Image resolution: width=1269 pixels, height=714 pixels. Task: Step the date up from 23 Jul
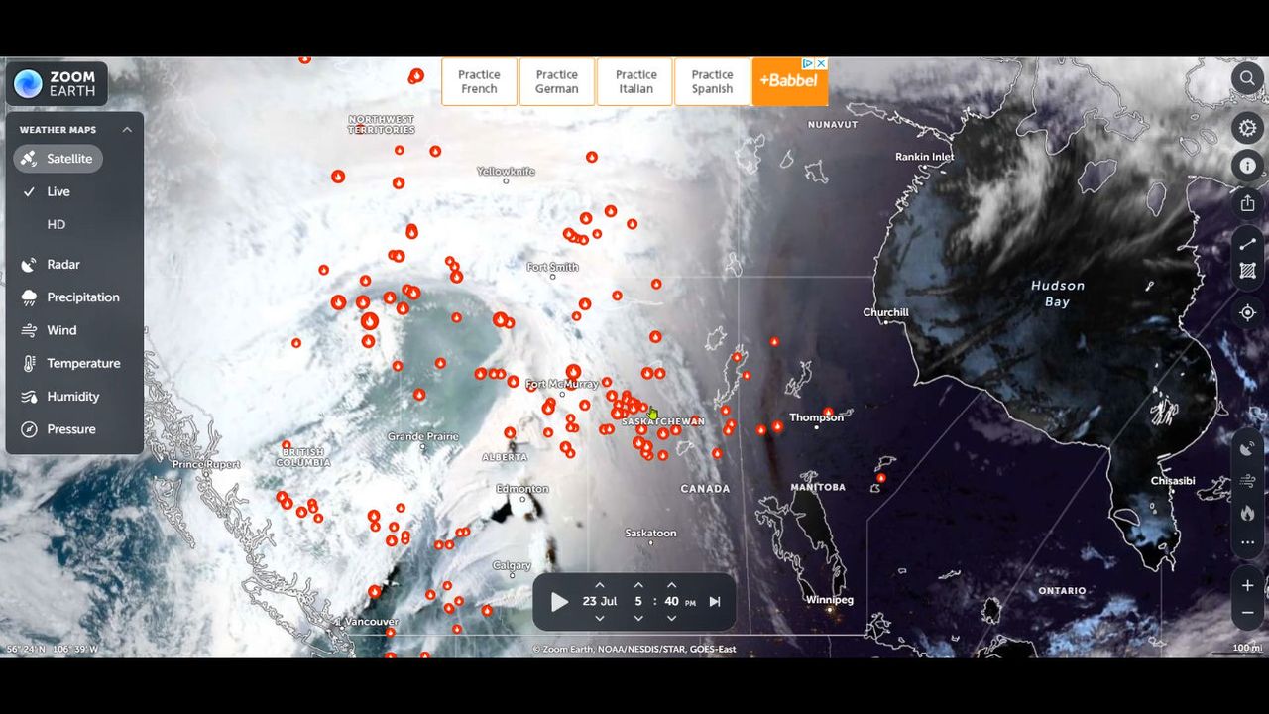pos(599,585)
